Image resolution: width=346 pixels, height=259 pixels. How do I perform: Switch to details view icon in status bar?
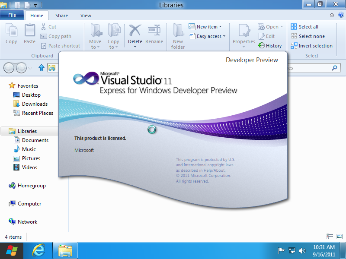330,237
